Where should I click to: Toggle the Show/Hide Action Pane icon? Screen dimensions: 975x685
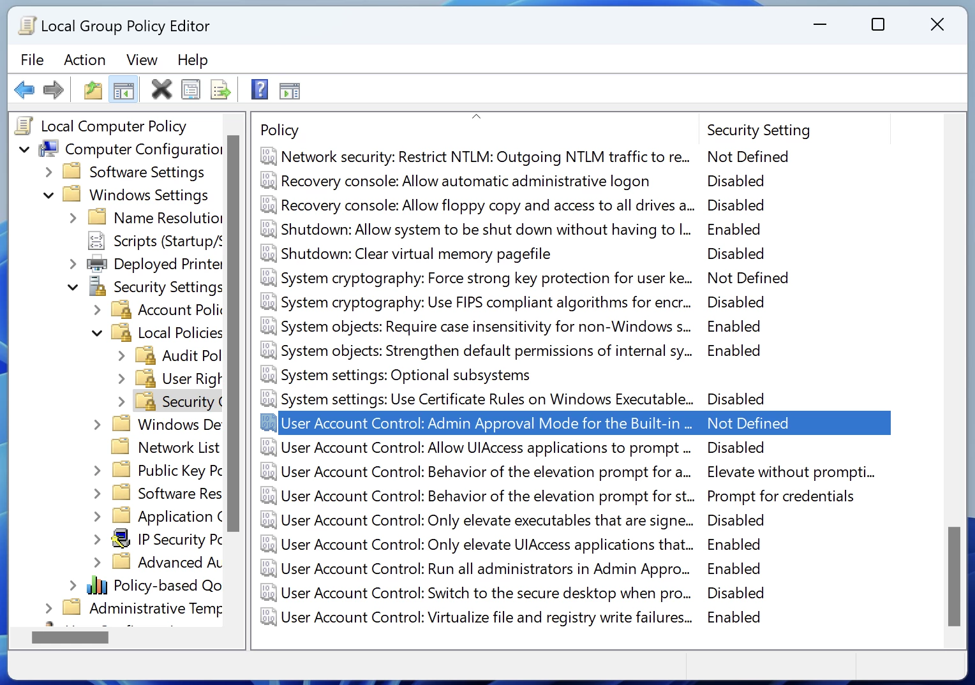click(x=289, y=89)
